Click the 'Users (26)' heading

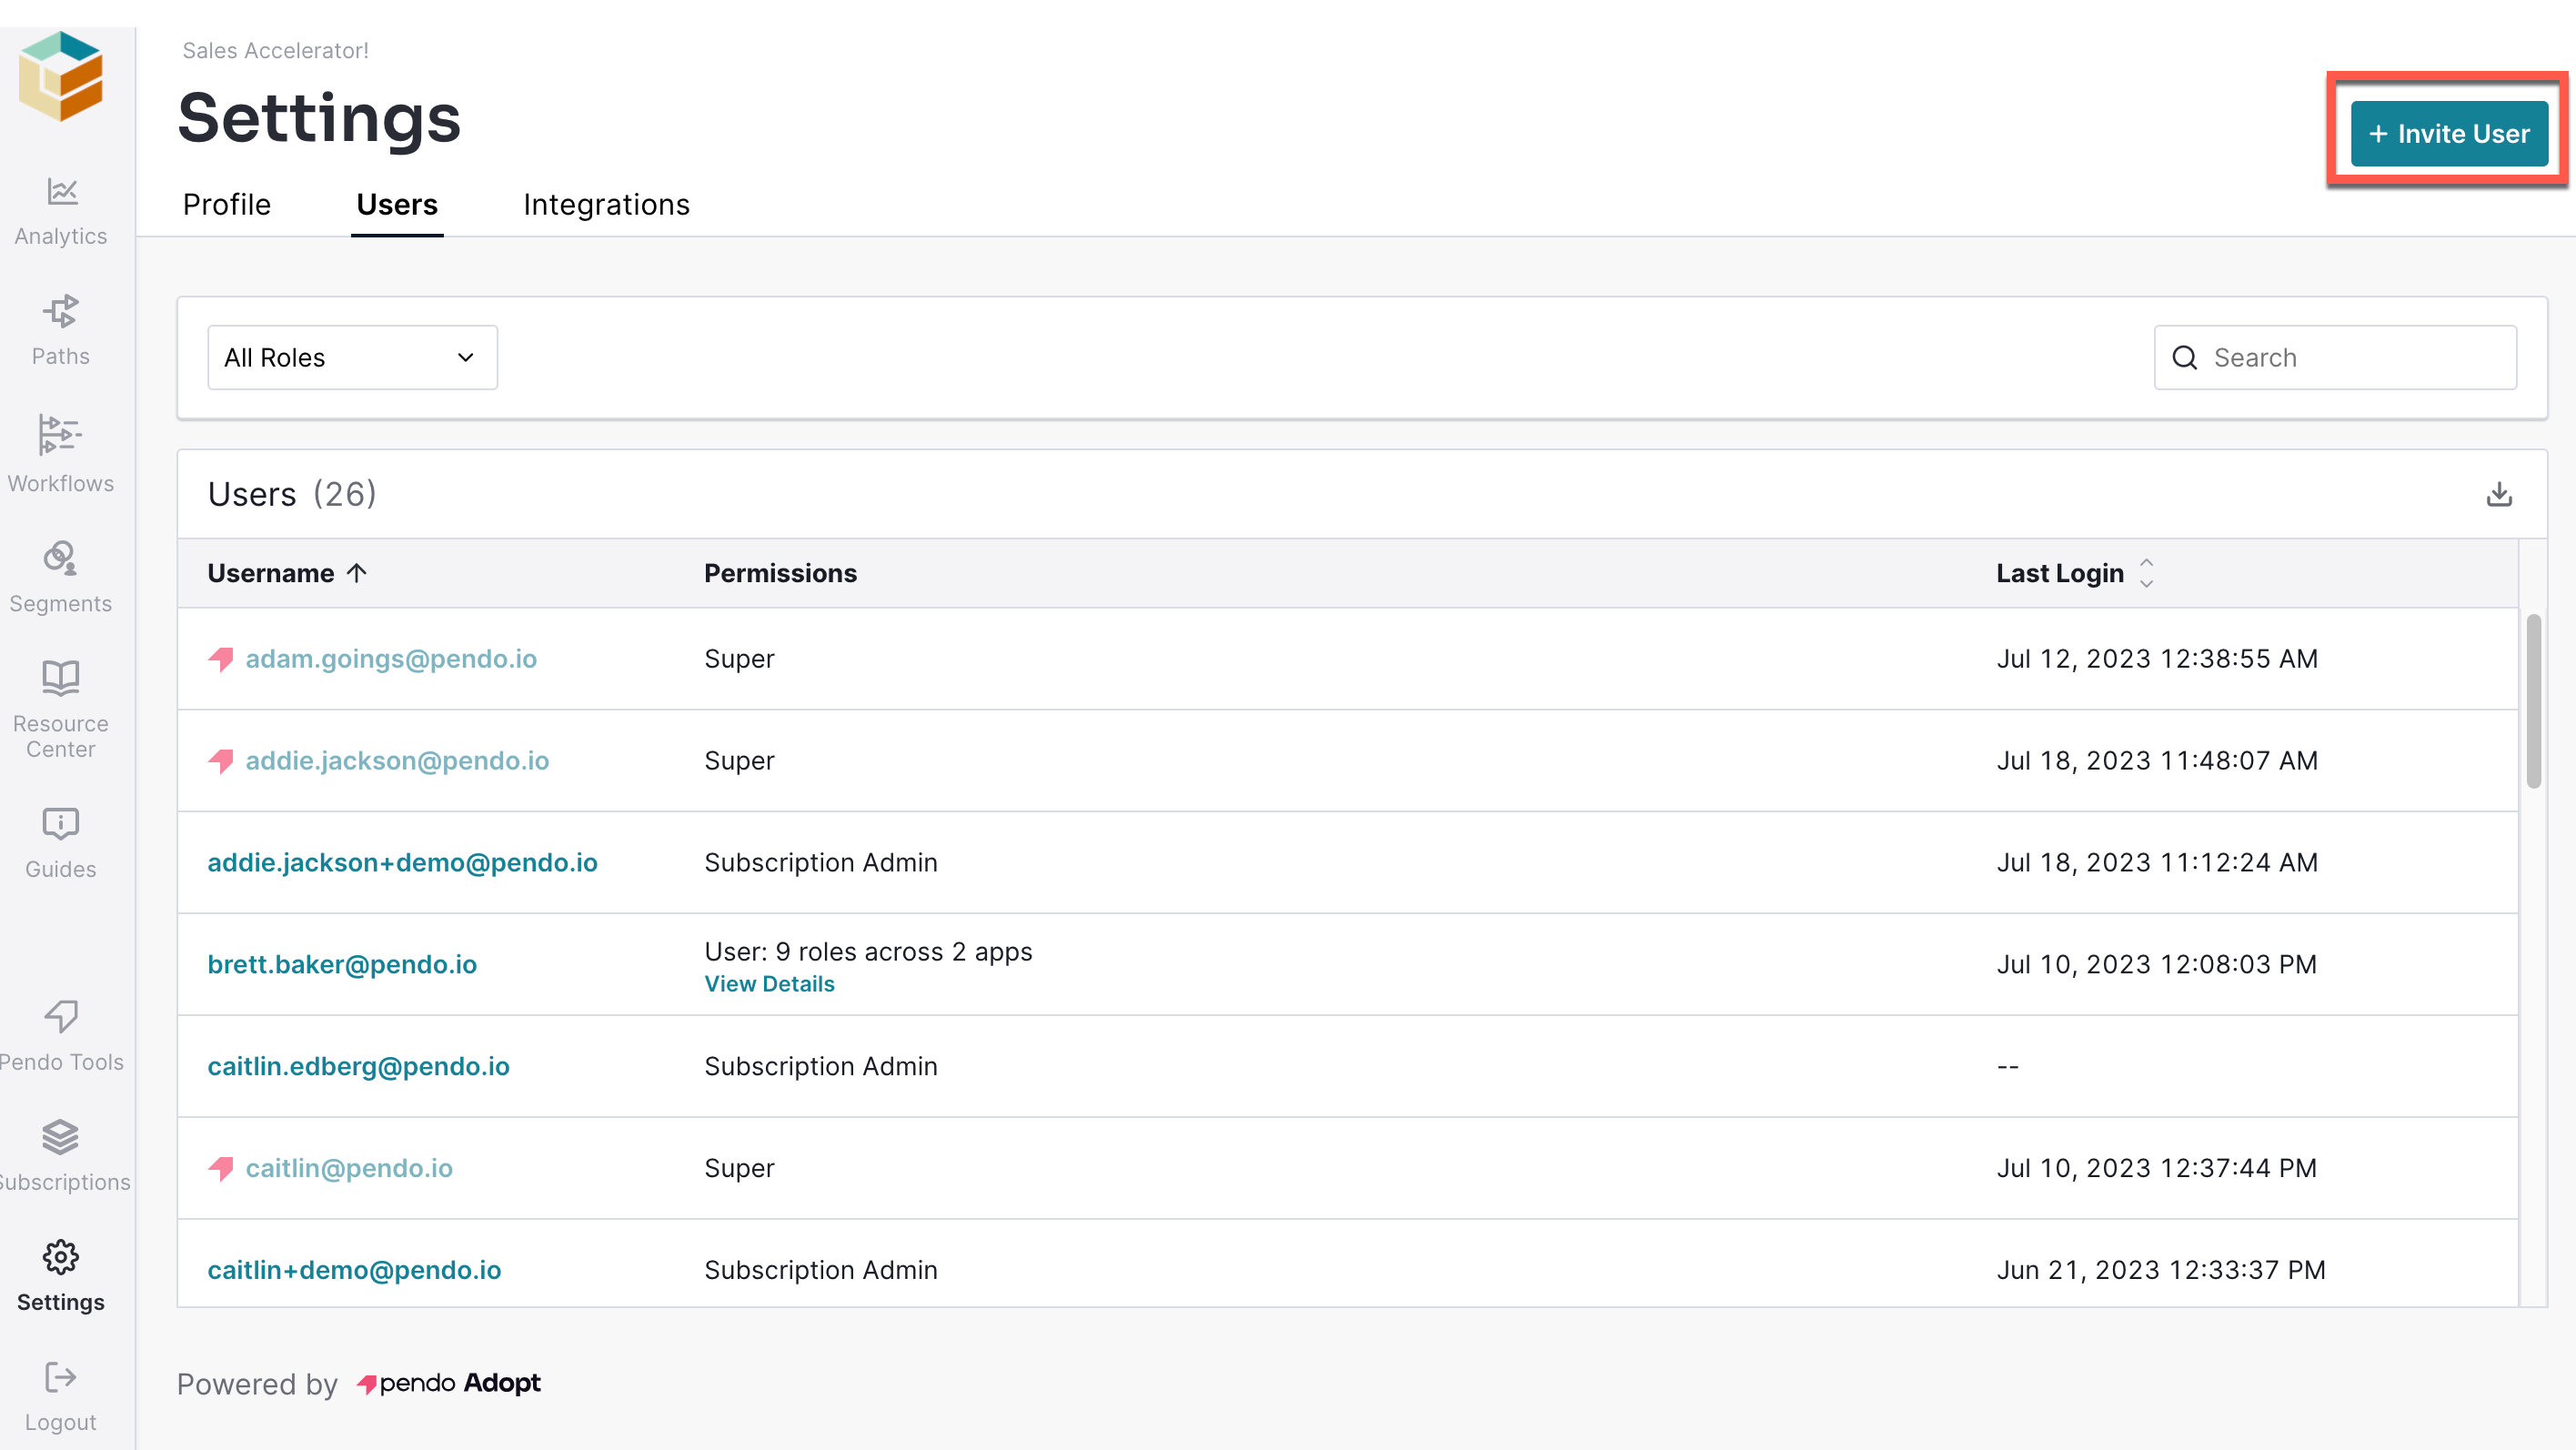(x=292, y=494)
